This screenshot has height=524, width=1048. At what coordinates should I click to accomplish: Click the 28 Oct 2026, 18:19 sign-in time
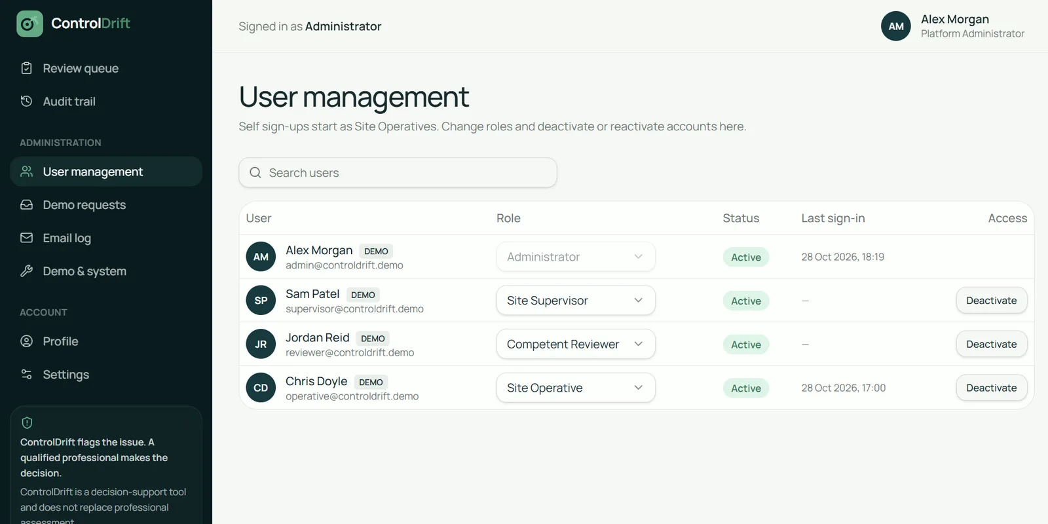pyautogui.click(x=842, y=257)
